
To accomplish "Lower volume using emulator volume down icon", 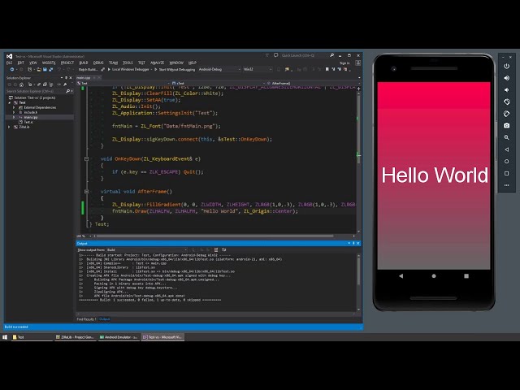I will 506,90.
